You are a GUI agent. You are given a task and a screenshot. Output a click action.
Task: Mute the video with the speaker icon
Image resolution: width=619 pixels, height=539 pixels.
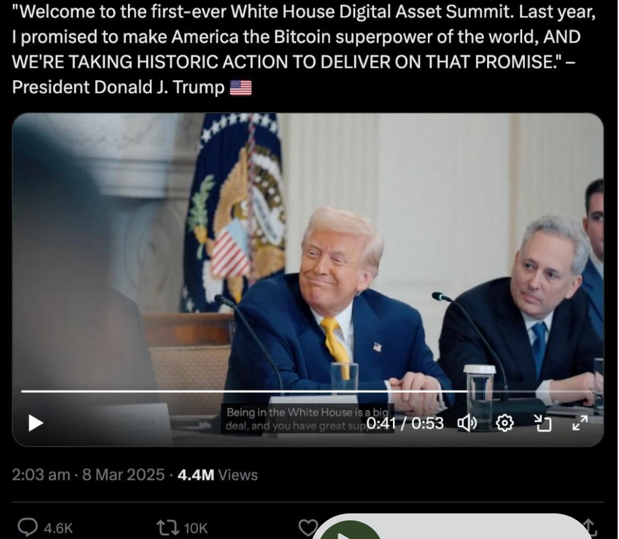click(x=467, y=423)
